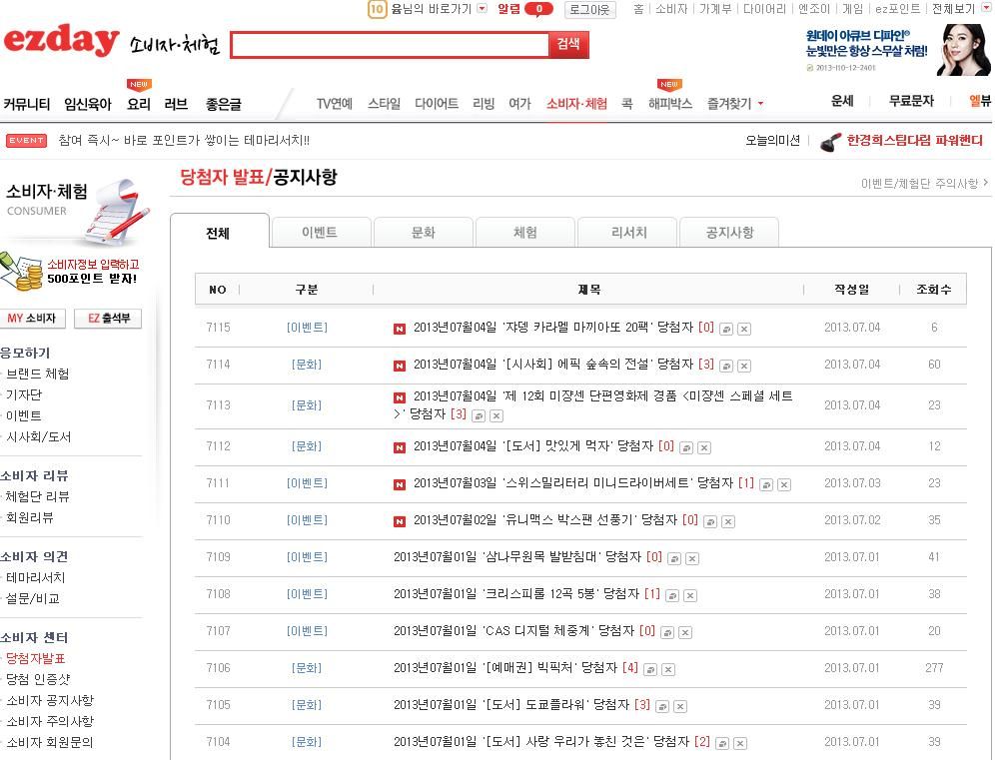Click the ezday logo

point(61,42)
